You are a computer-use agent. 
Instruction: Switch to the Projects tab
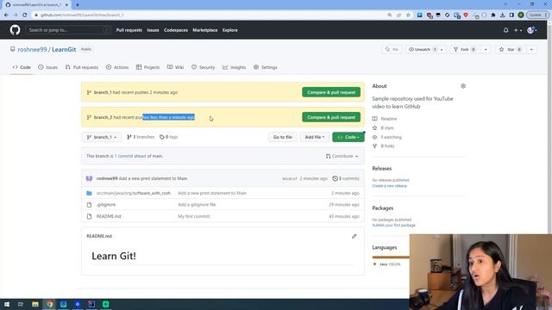(147, 67)
